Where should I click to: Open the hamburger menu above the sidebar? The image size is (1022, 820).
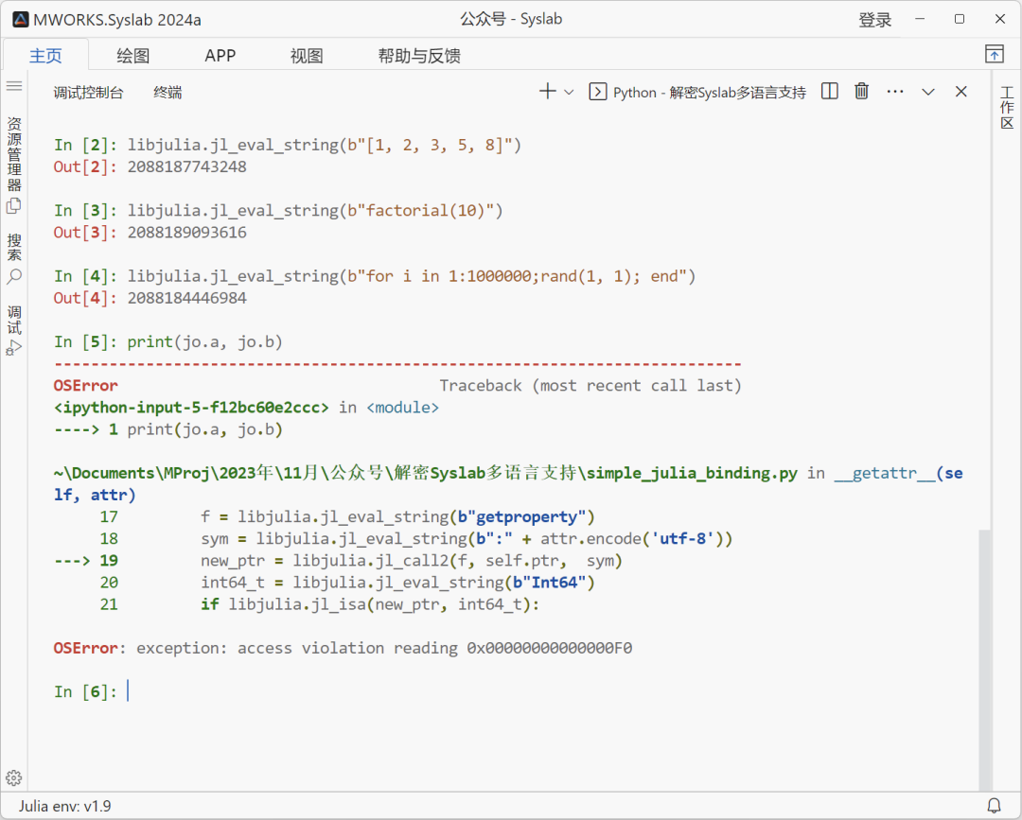coord(13,86)
